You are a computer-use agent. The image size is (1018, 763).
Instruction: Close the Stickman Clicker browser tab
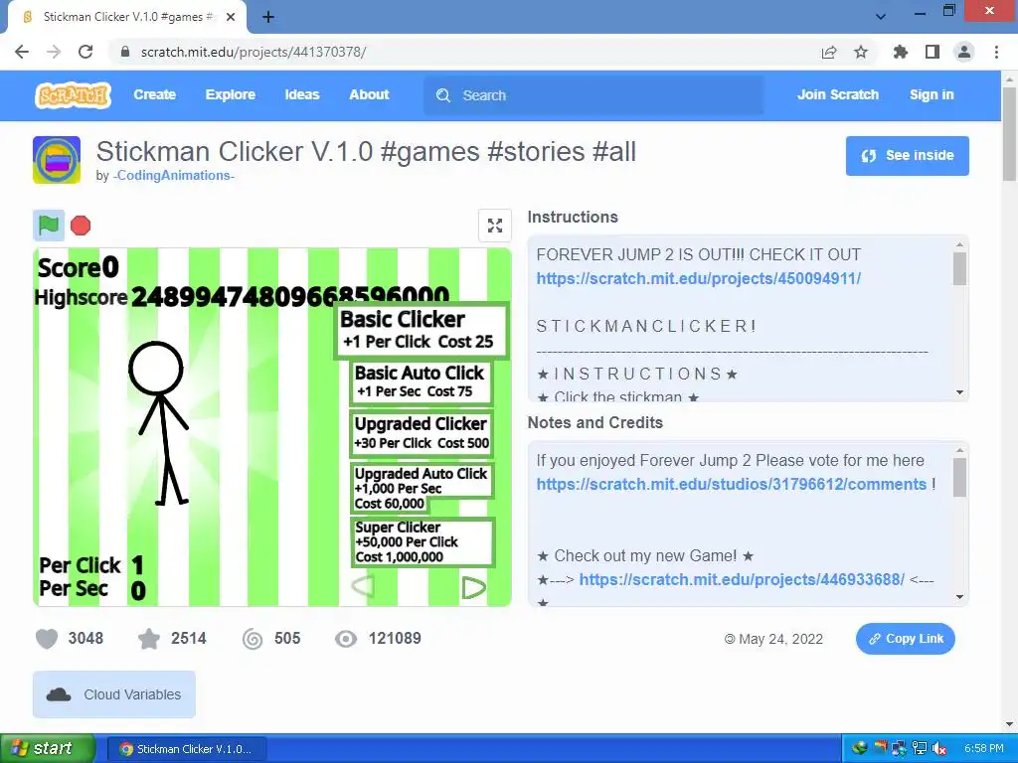(231, 17)
